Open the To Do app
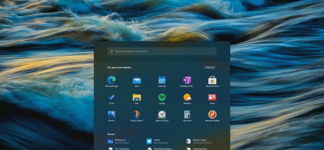The image size is (324, 150). [112, 99]
